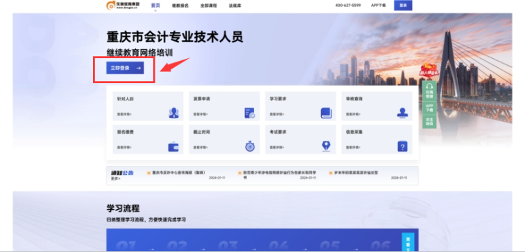The image size is (525, 252).
Task: Click the 400-627-5599 phone number
Action: (348, 6)
